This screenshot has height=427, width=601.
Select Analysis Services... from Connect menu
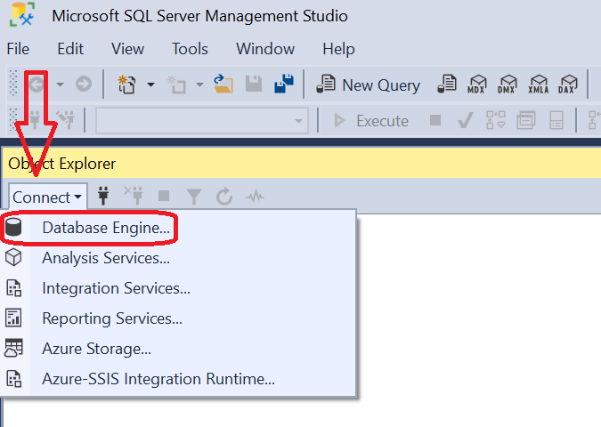click(x=178, y=258)
